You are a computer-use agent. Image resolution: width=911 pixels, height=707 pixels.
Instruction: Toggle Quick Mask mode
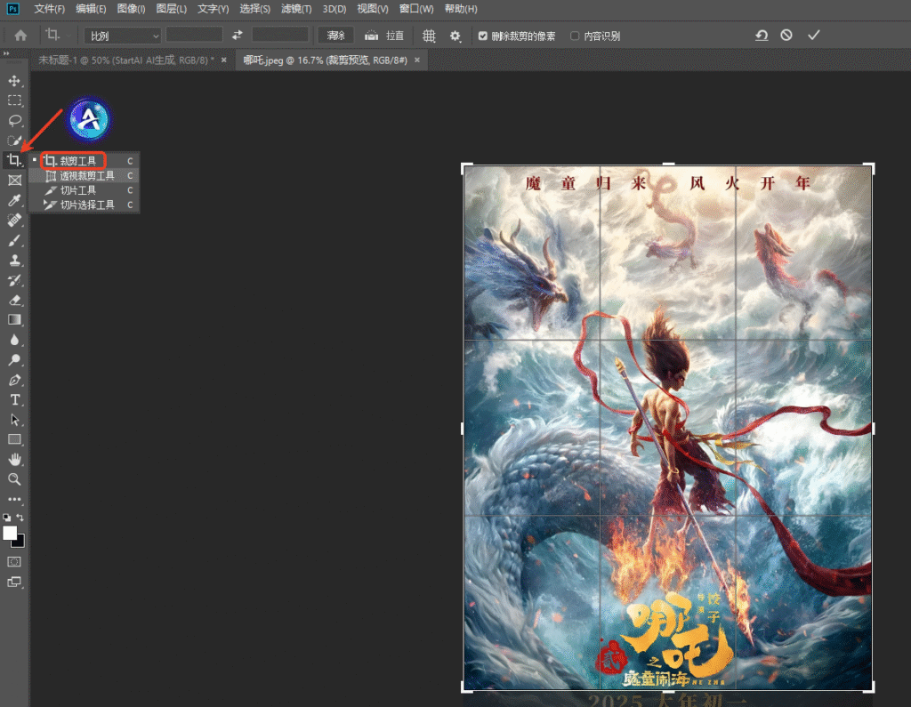(x=14, y=562)
